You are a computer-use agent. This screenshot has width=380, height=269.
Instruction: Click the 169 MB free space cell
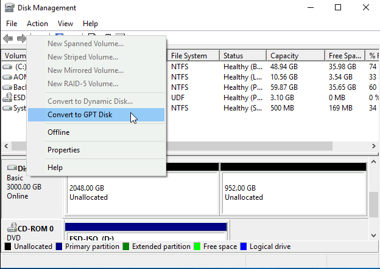click(x=340, y=108)
